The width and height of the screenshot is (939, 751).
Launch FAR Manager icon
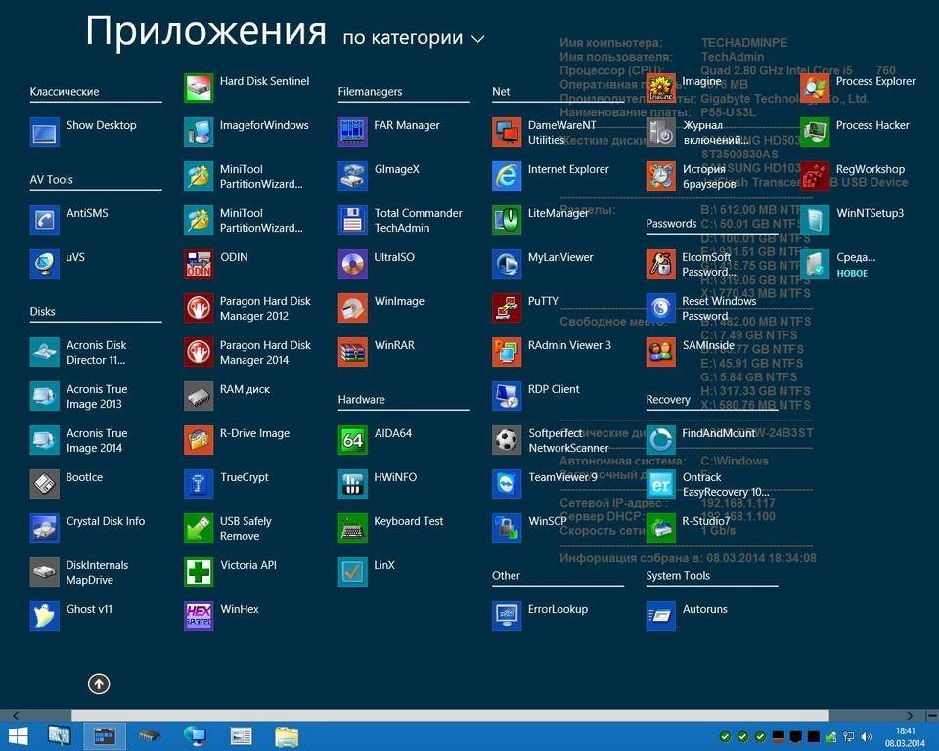pos(353,132)
